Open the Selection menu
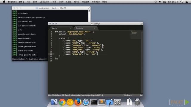Image resolution: width=191 pixels, height=107 pixels. click(x=44, y=2)
